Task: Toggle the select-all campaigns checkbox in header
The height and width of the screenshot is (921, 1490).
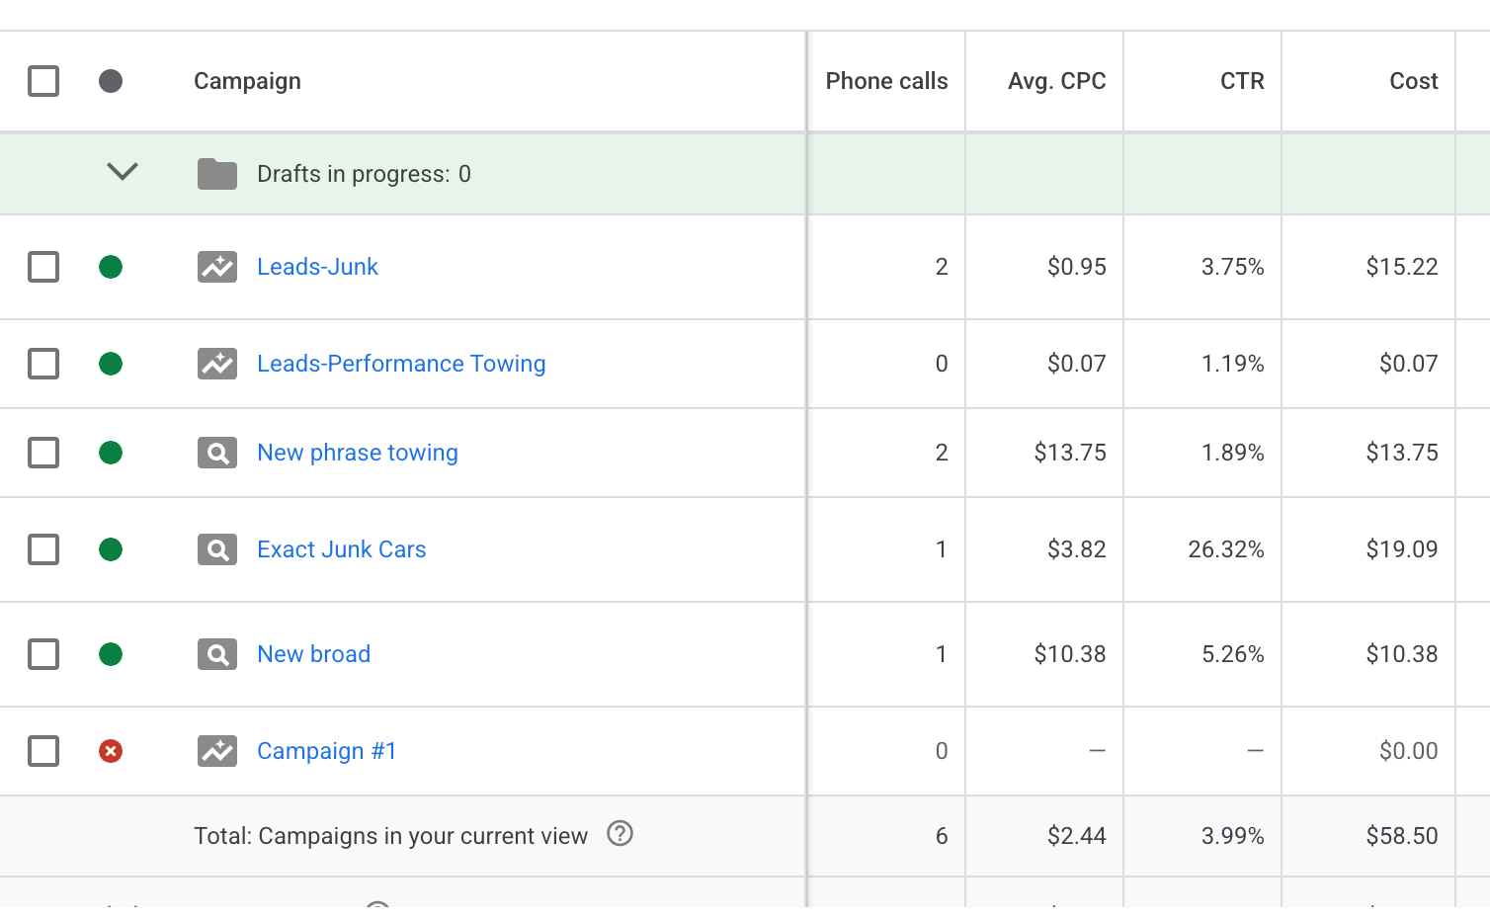Action: [43, 81]
